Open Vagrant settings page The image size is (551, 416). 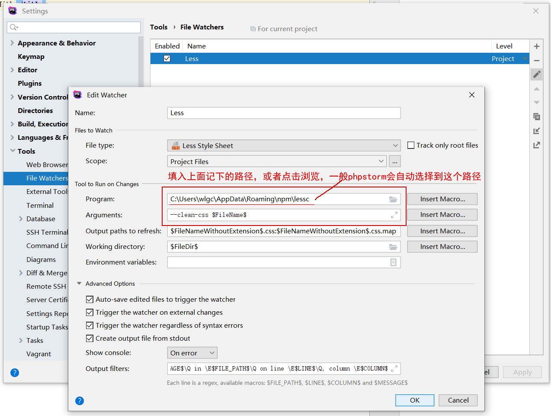pos(39,354)
